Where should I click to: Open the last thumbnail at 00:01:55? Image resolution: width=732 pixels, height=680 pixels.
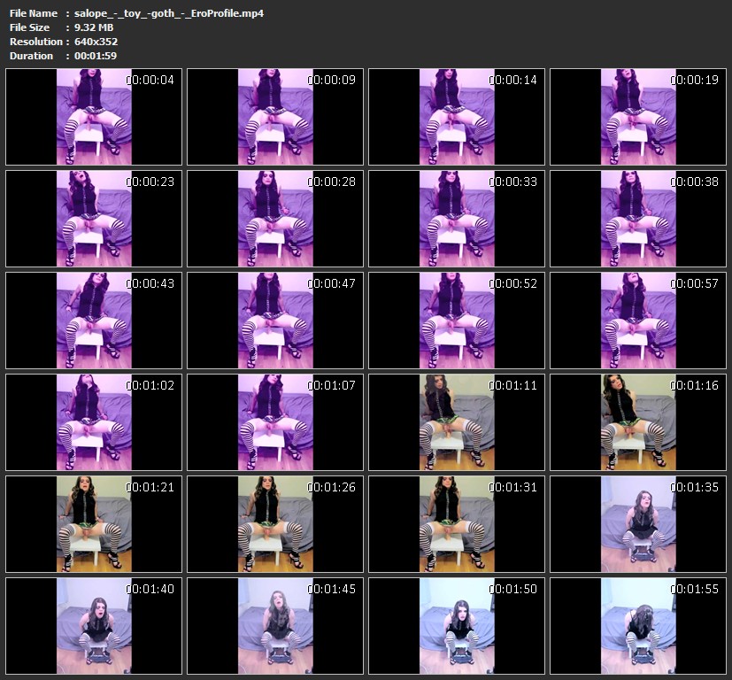click(638, 626)
